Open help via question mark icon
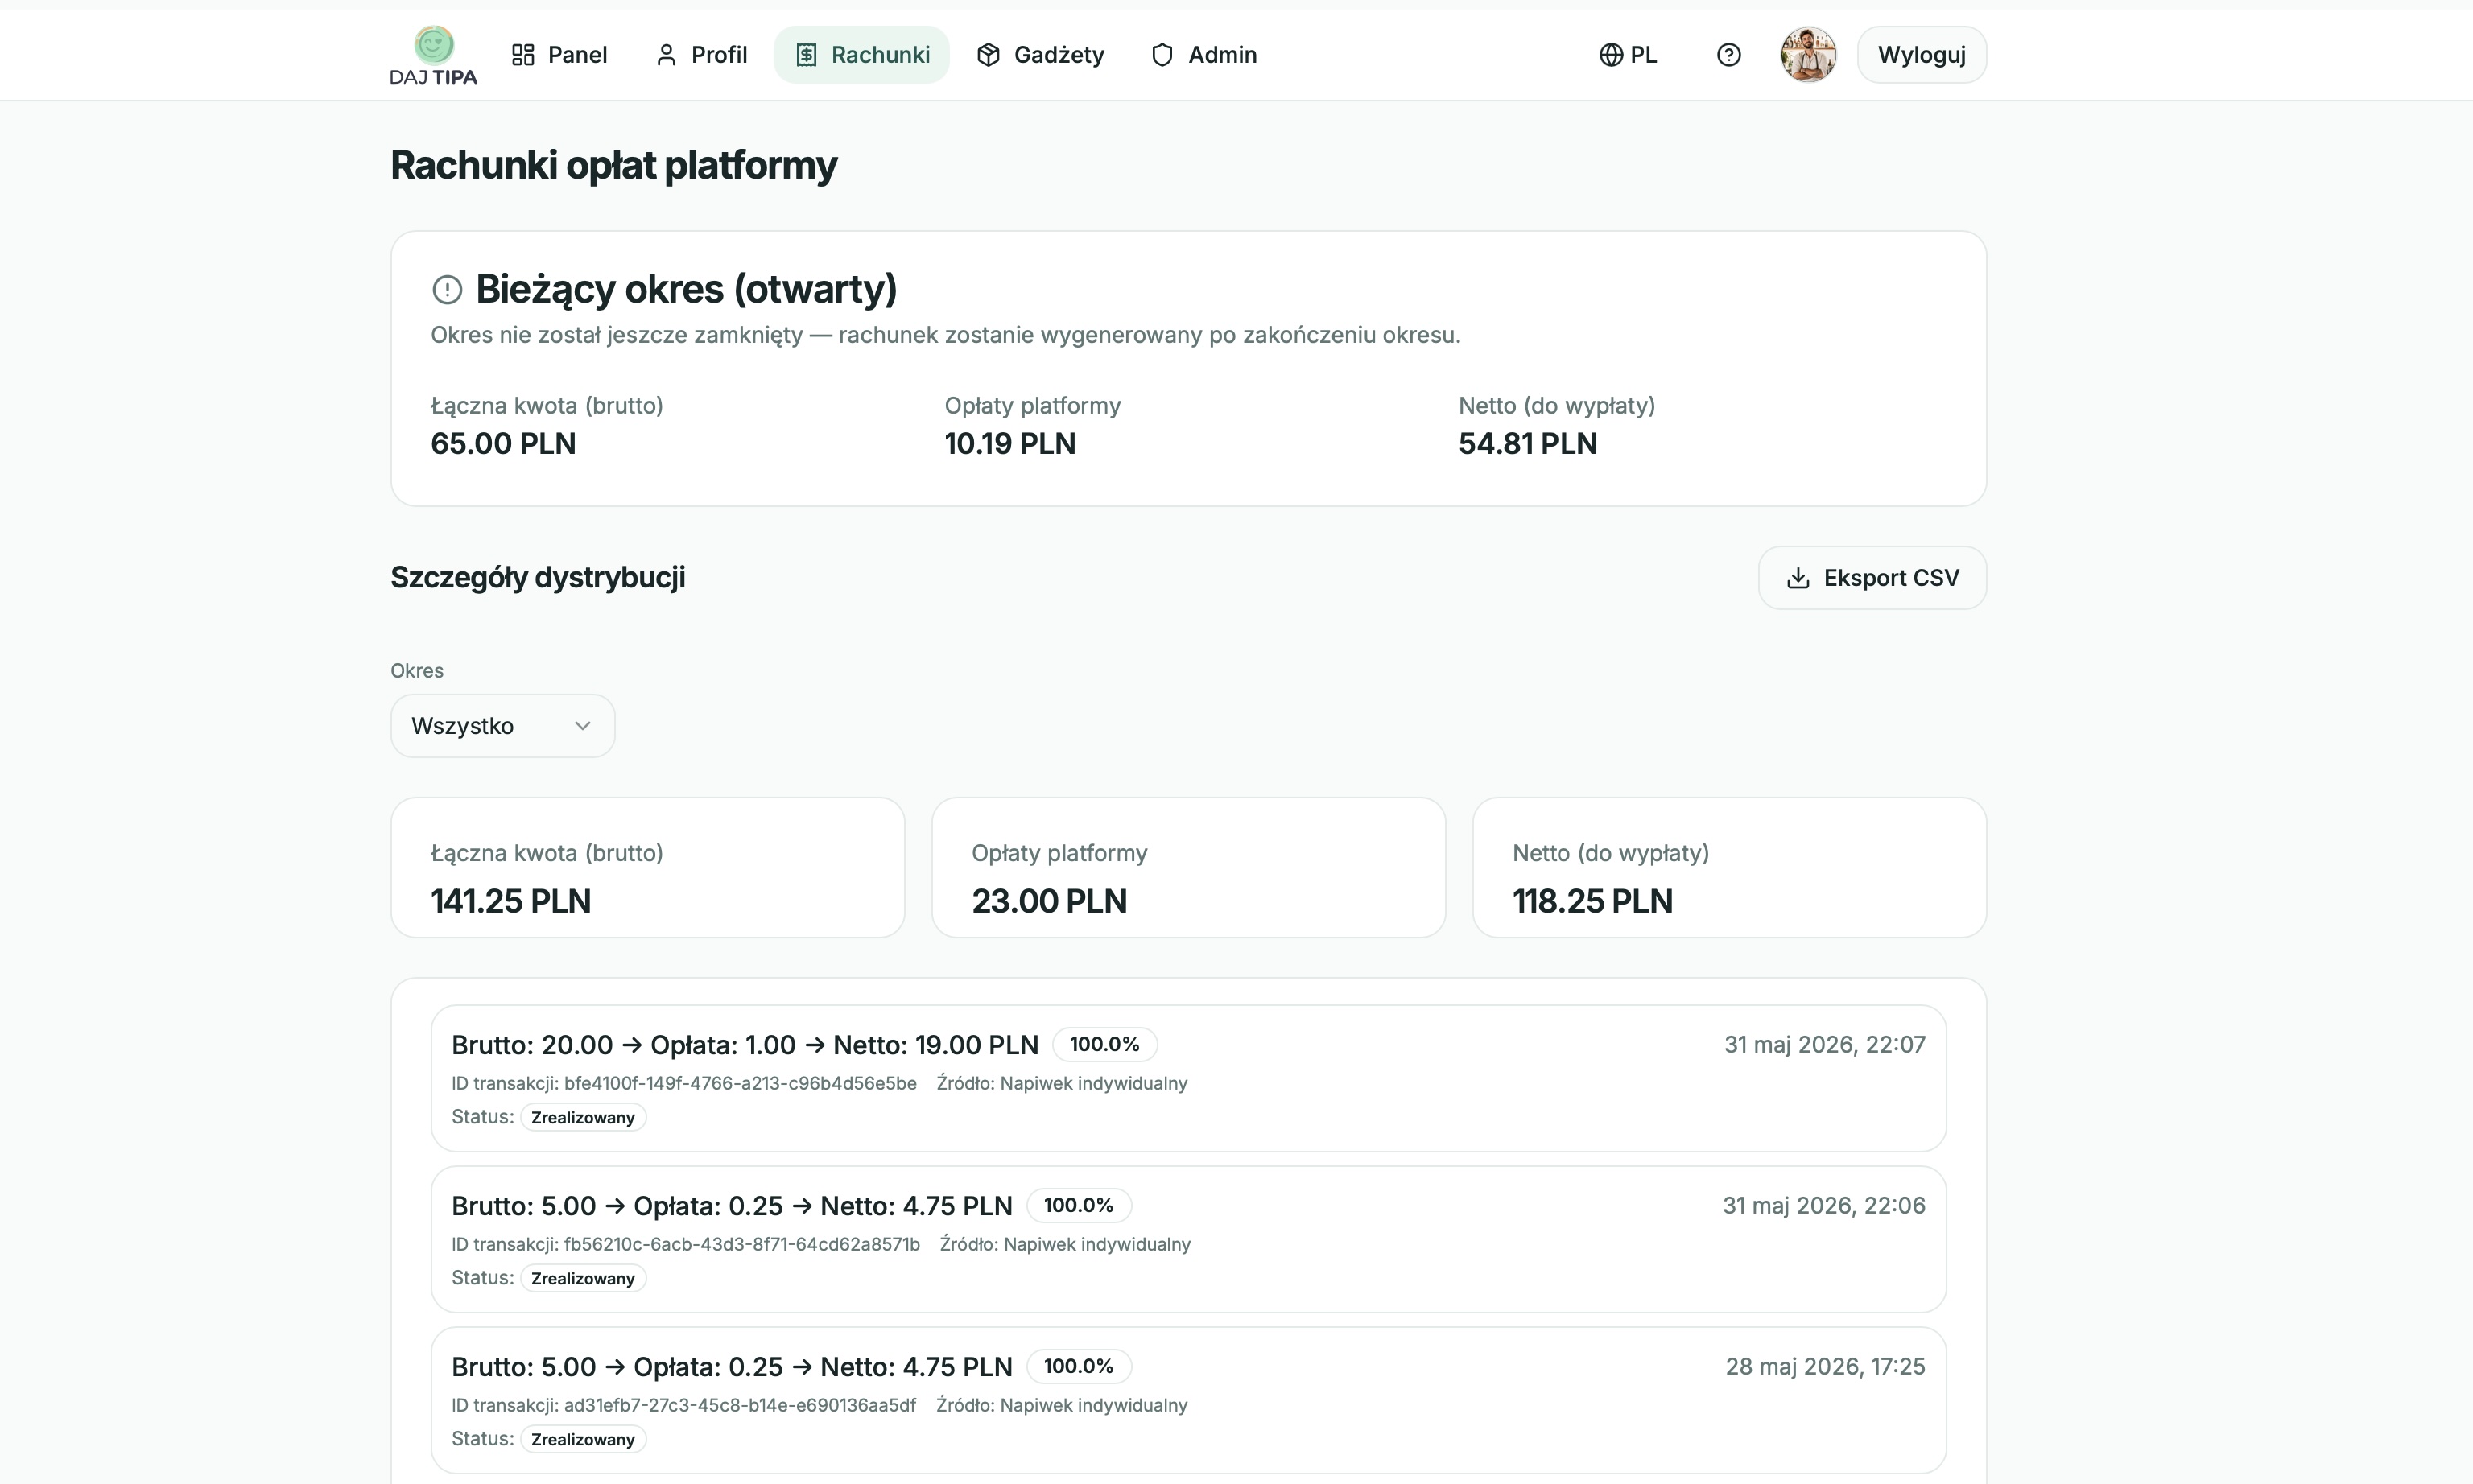Screen dimensions: 2473x1484 [1728, 55]
